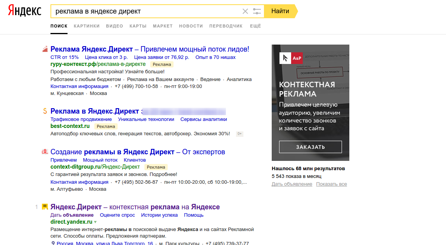The width and height of the screenshot is (446, 245).
Task: Click Уникальные технологии sitelink
Action: coord(146,119)
